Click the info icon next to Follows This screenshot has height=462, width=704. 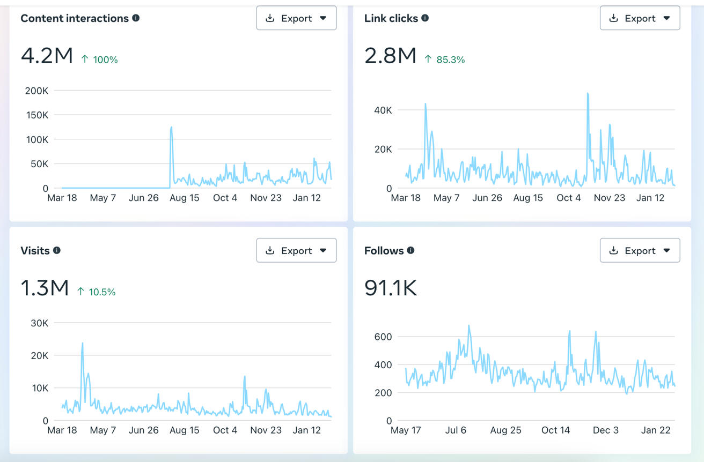pyautogui.click(x=410, y=250)
